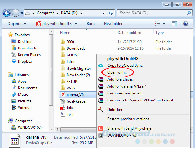Click the refresh address bar button
Viewport: 195px width, 148px height.
pos(111,13)
